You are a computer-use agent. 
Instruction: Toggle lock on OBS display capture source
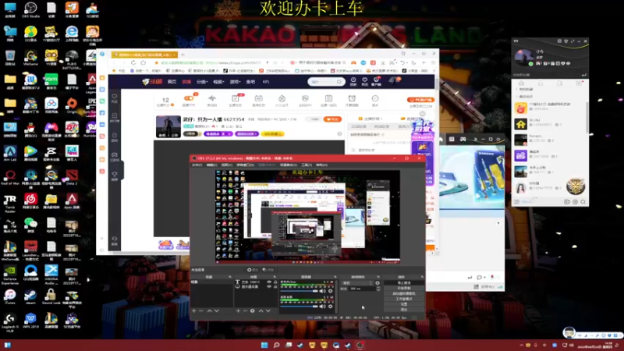point(275,286)
